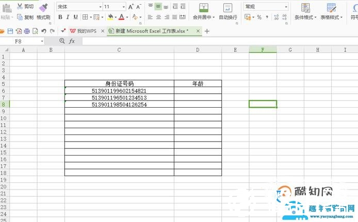Click the fx insert function button
The width and height of the screenshot is (358, 222).
point(72,41)
